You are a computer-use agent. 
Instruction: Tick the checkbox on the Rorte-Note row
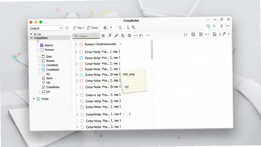pyautogui.click(x=81, y=69)
